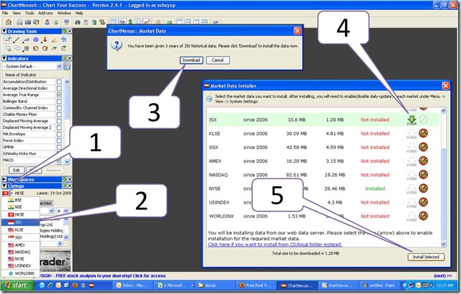461x294 pixels.
Task: Click the redo arrow in Drawing Tools
Action: click(44, 48)
